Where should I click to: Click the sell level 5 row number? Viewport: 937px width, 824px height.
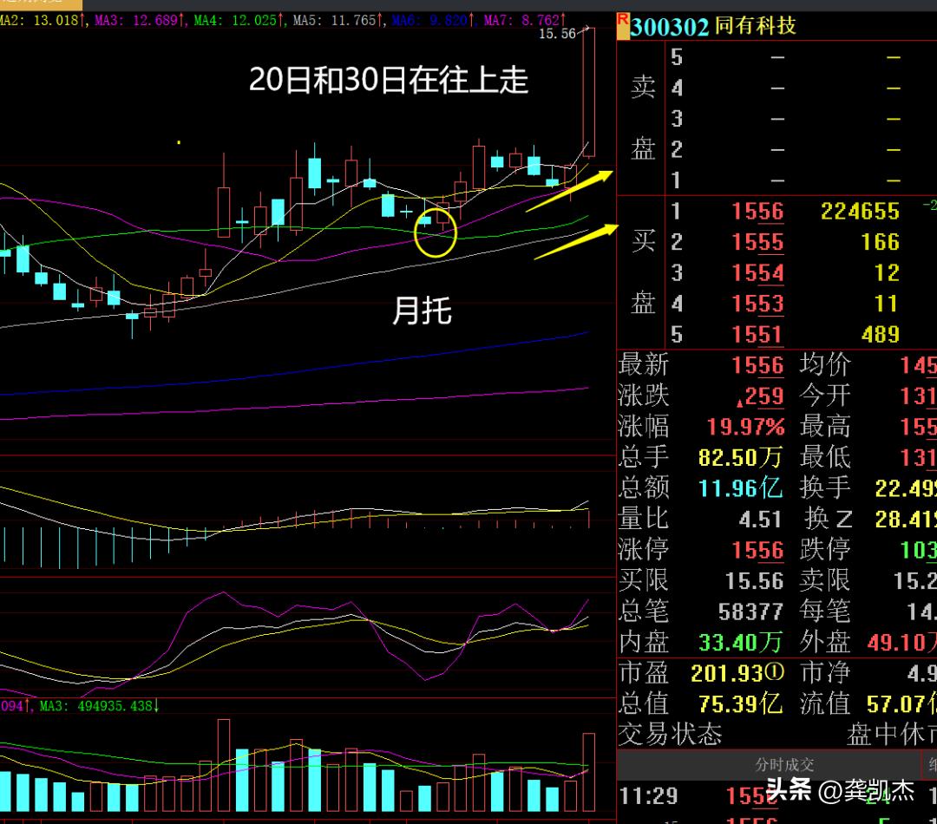tap(677, 57)
